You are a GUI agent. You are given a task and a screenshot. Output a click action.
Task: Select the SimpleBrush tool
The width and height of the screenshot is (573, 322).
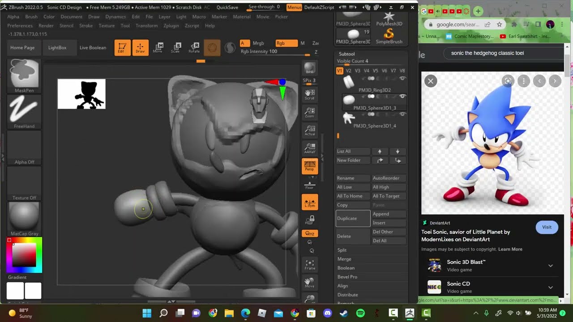click(x=389, y=36)
